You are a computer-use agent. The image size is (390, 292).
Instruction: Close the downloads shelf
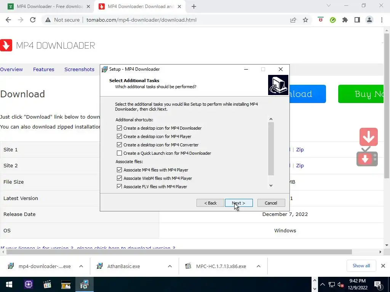(x=383, y=266)
